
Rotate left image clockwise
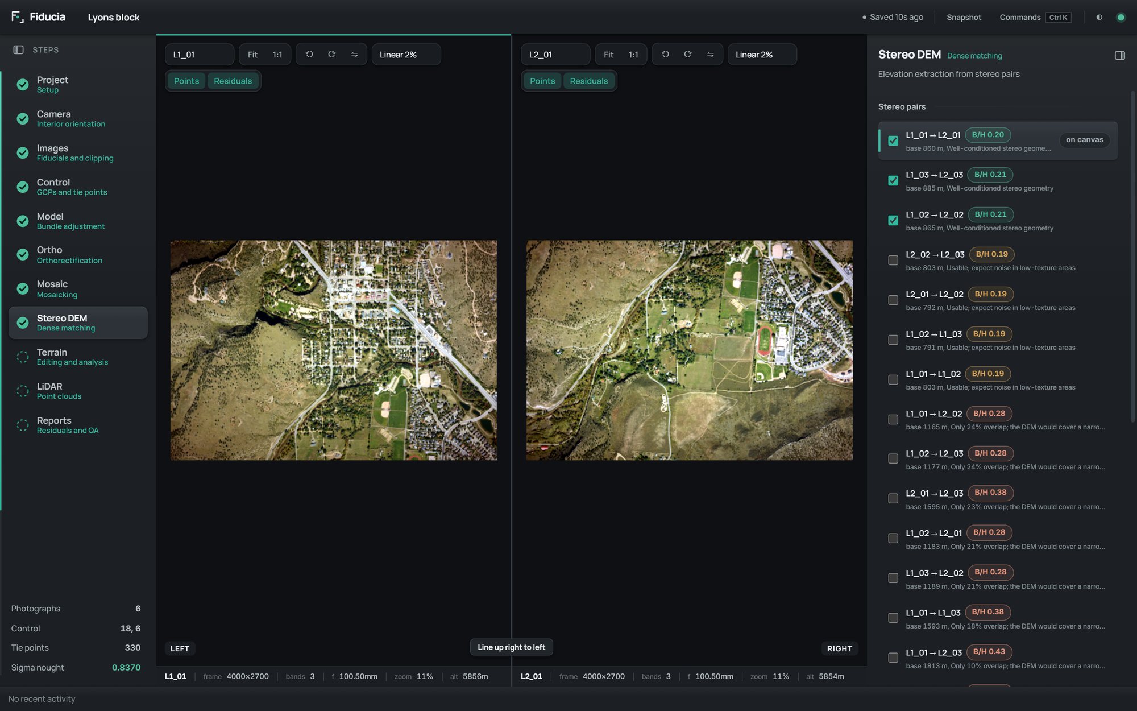tap(332, 55)
